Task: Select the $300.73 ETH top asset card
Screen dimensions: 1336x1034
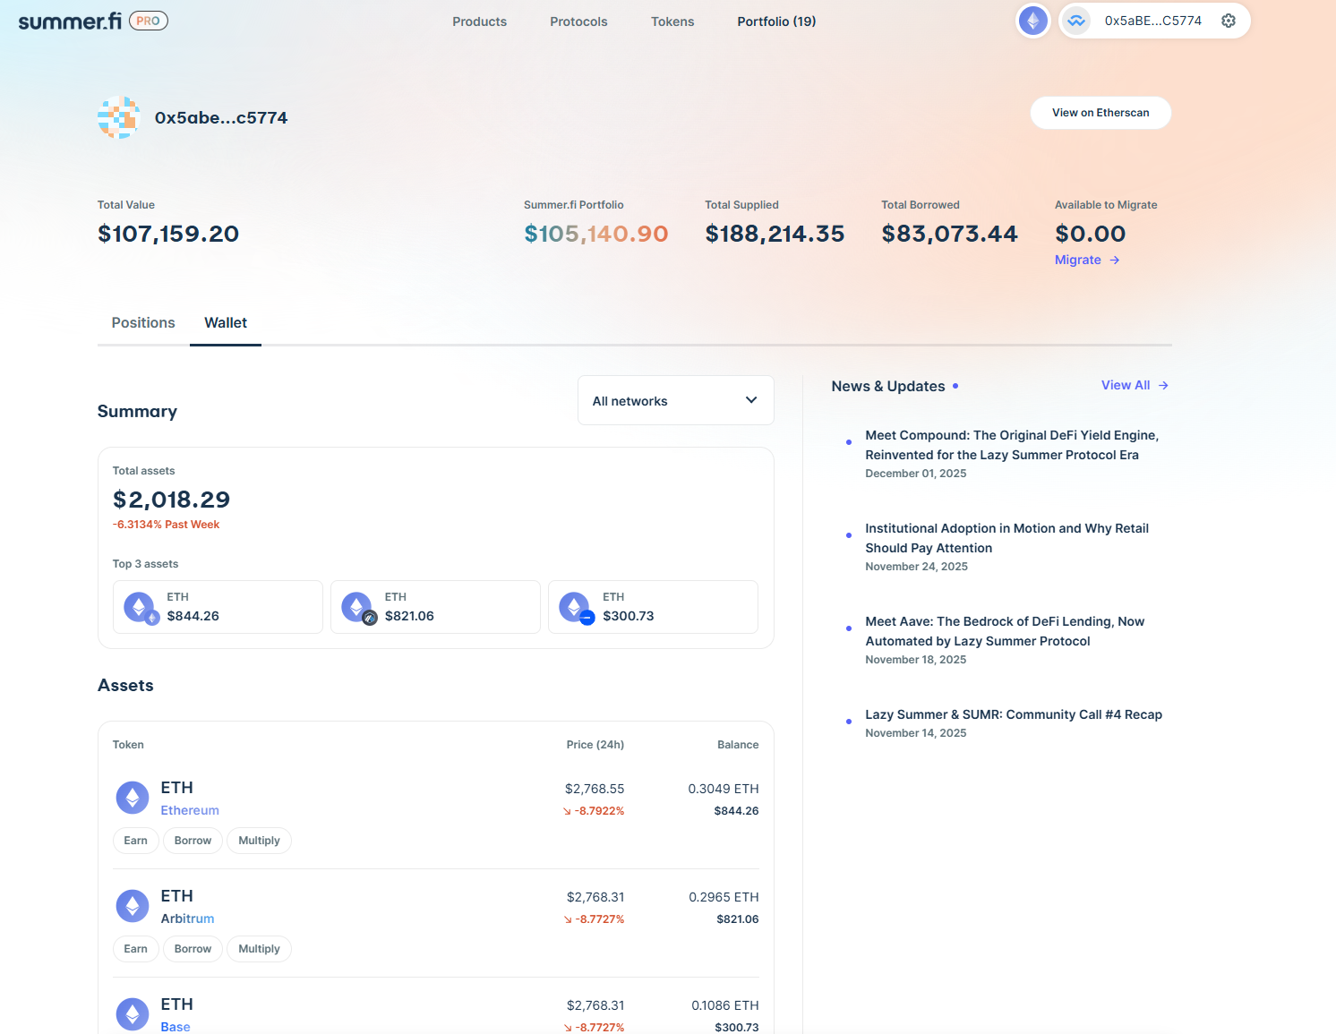Action: (x=653, y=607)
